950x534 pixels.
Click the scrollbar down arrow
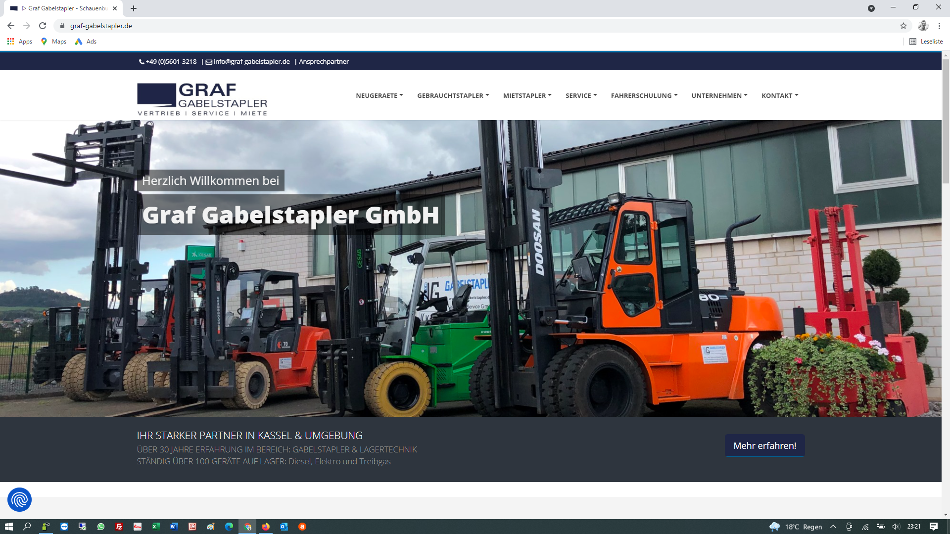click(x=946, y=515)
